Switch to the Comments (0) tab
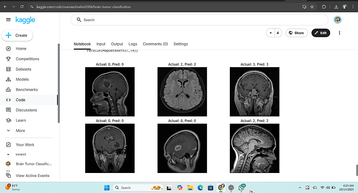Viewport: 358px width, 193px height. point(155,44)
